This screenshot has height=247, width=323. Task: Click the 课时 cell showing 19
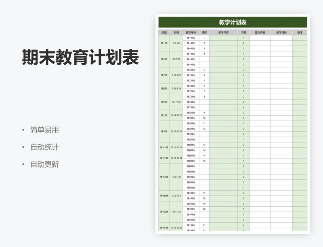point(204,204)
